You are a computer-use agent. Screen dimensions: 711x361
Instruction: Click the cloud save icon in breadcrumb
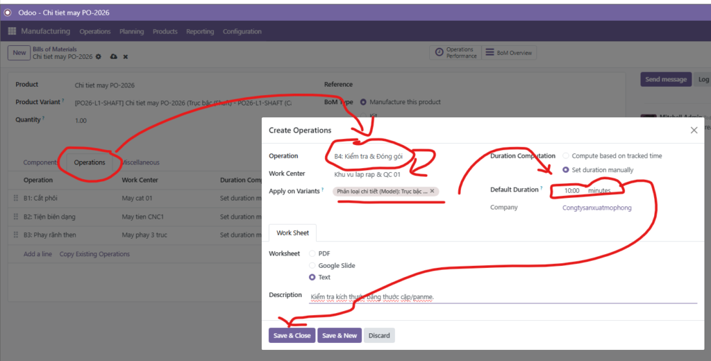tap(113, 57)
